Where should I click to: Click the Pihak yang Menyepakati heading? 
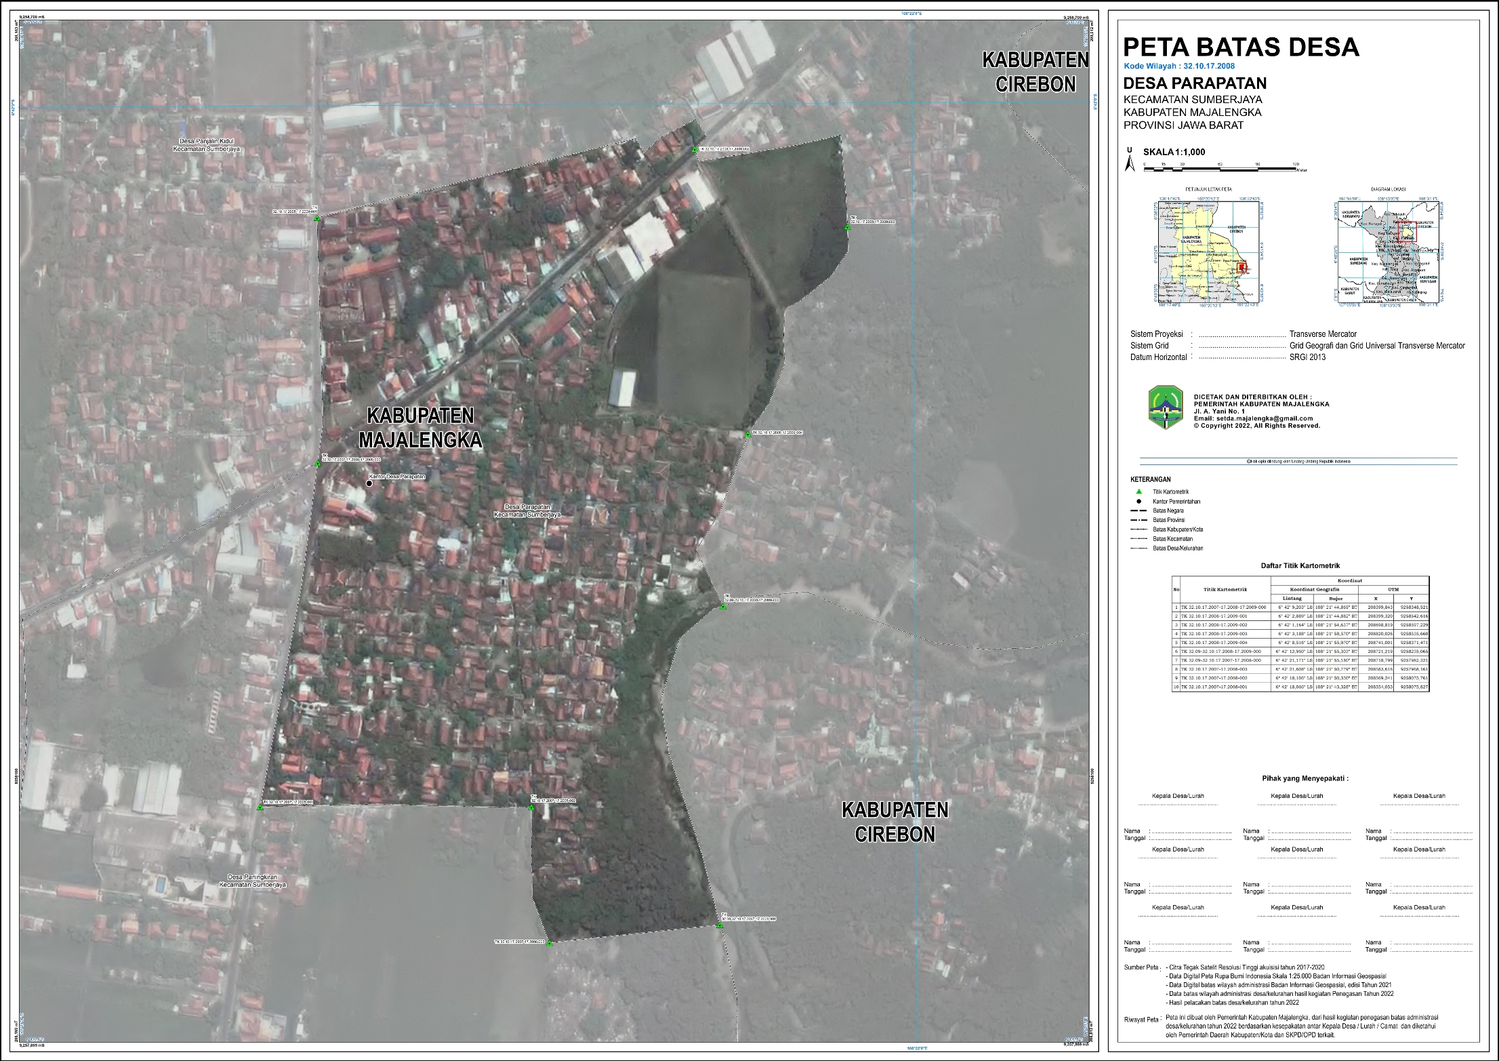pyautogui.click(x=1305, y=778)
